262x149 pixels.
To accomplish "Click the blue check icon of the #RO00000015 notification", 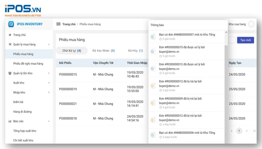I will pos(152,52).
